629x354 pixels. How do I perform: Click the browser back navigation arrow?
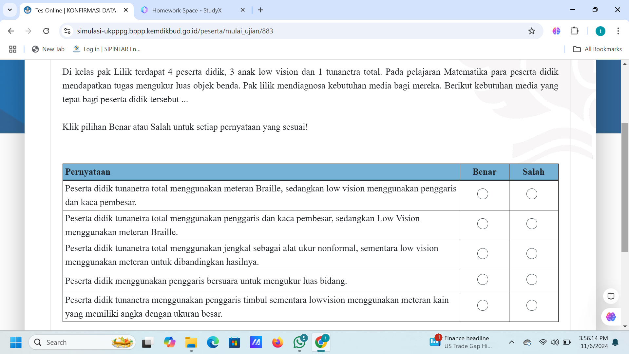pyautogui.click(x=10, y=31)
